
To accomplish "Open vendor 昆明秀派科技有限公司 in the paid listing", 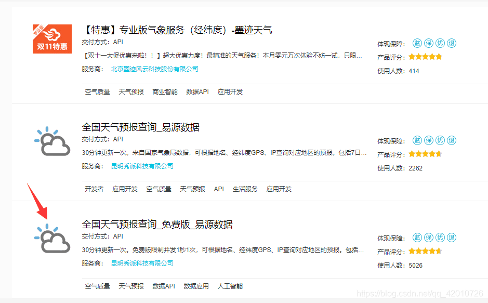I will click(142, 166).
